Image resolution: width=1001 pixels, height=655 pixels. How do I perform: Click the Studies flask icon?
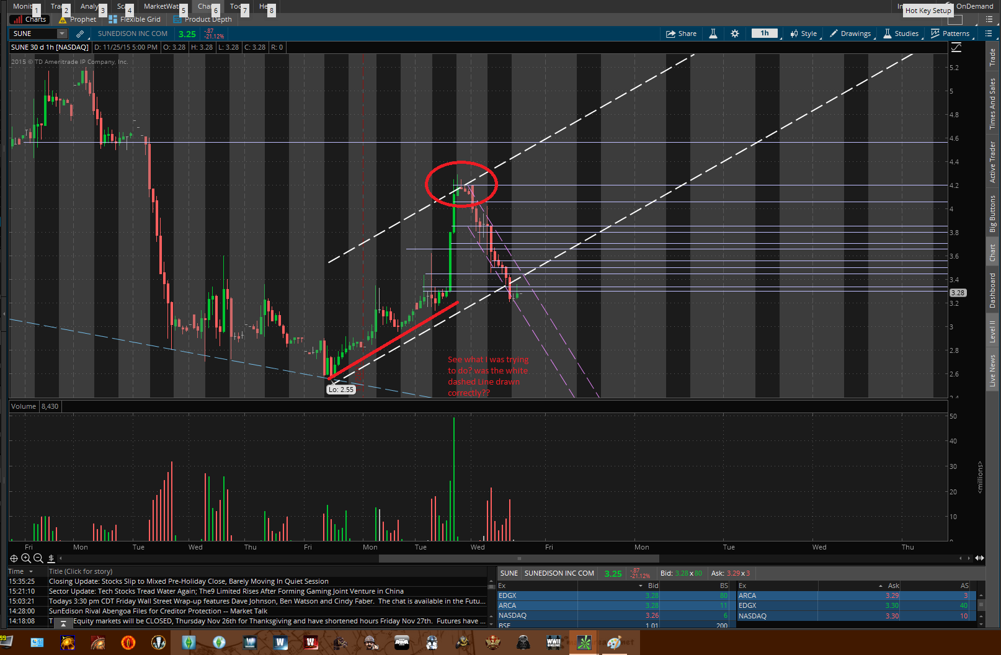pyautogui.click(x=888, y=33)
